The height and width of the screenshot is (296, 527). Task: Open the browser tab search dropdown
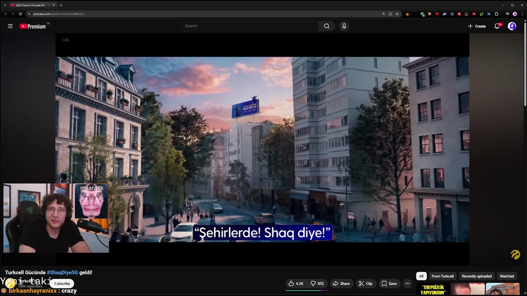tap(5, 5)
